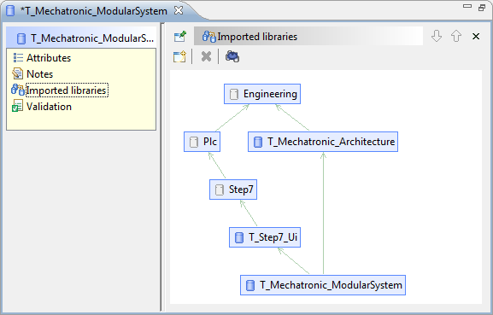This screenshot has height=315, width=493.
Task: Click the Imported libraries section header
Action: click(x=308, y=37)
